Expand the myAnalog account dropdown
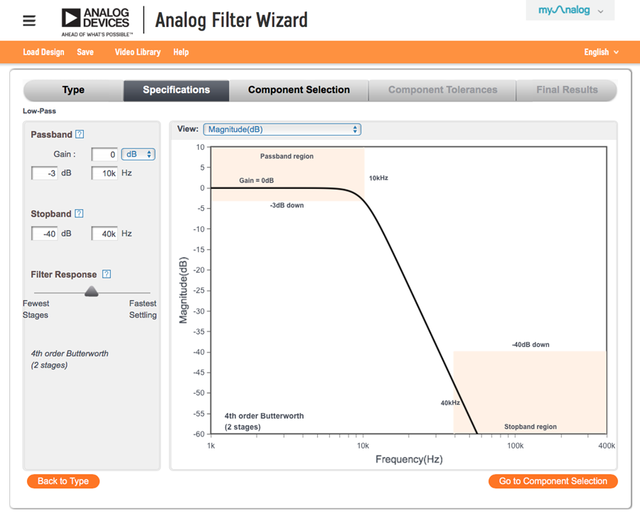 coord(601,11)
